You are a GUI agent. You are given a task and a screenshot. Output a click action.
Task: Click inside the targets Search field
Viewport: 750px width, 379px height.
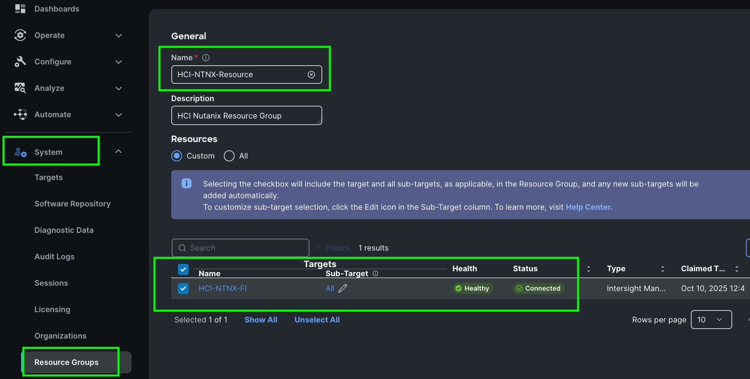point(240,248)
